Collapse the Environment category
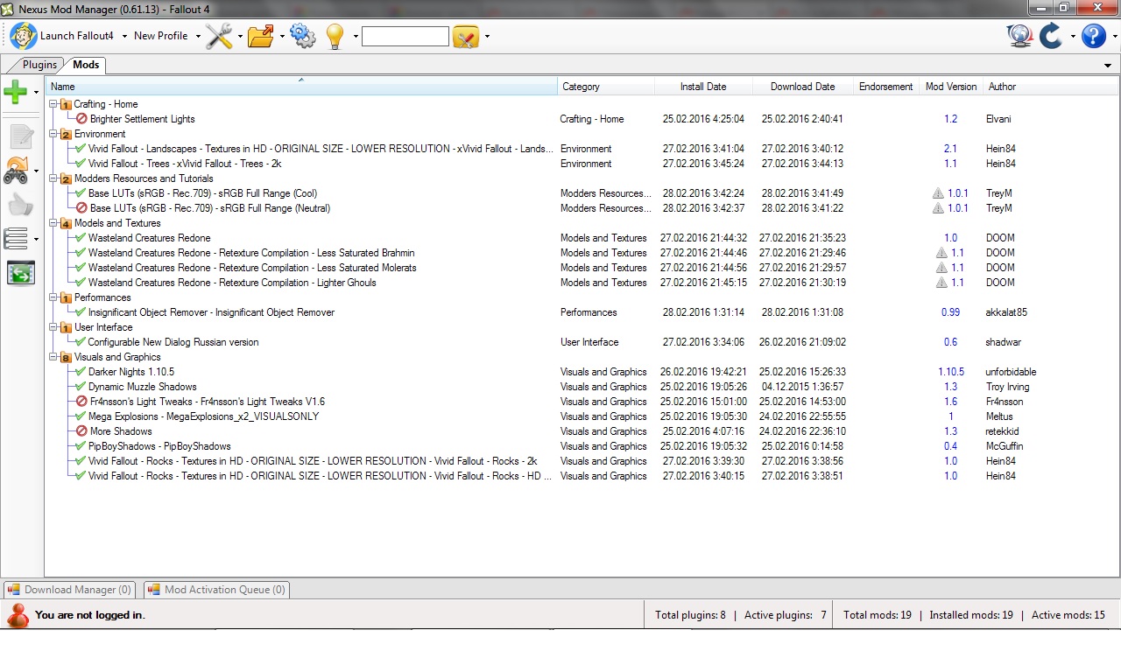Screen dimensions: 1121x672 coord(53,134)
